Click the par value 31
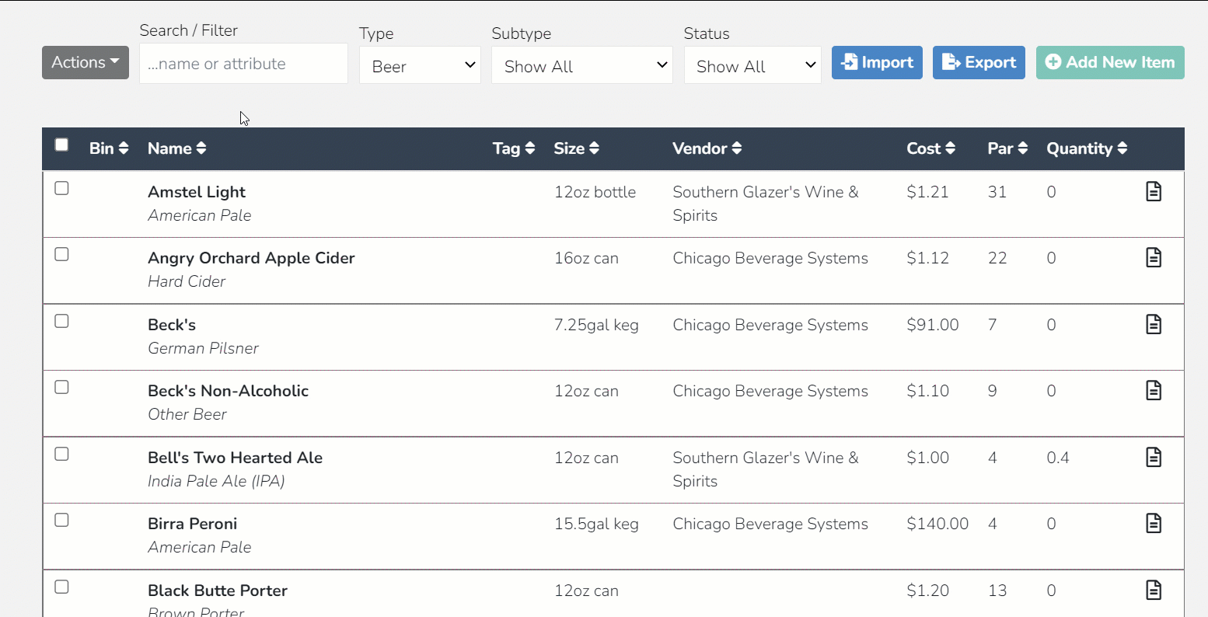Screen dimensions: 1208x617 click(997, 192)
